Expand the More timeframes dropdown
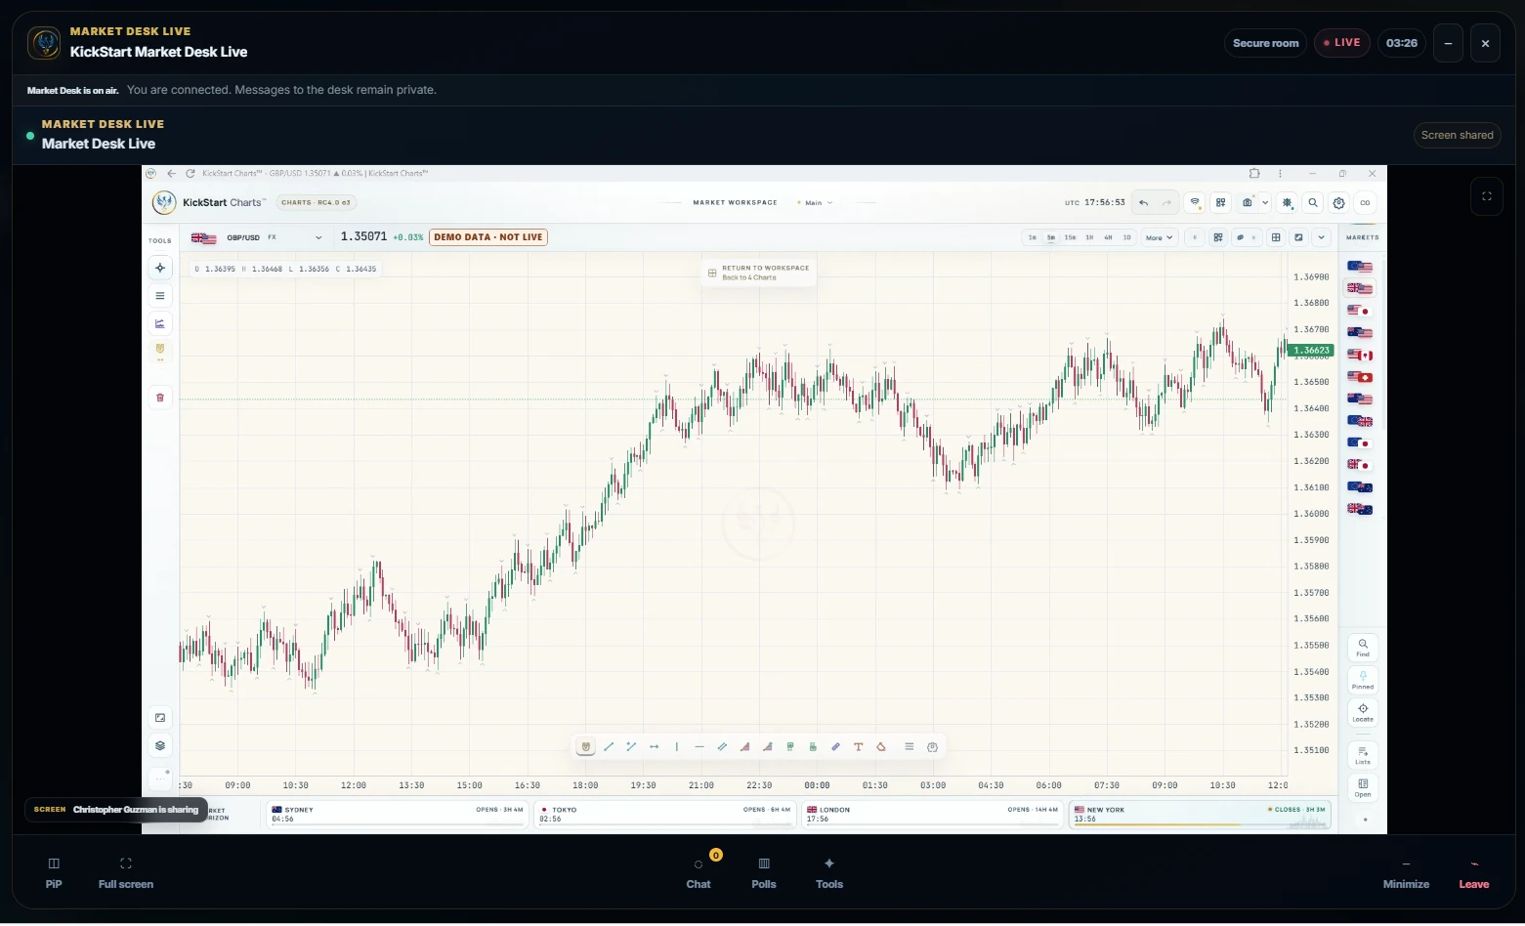 point(1159,237)
